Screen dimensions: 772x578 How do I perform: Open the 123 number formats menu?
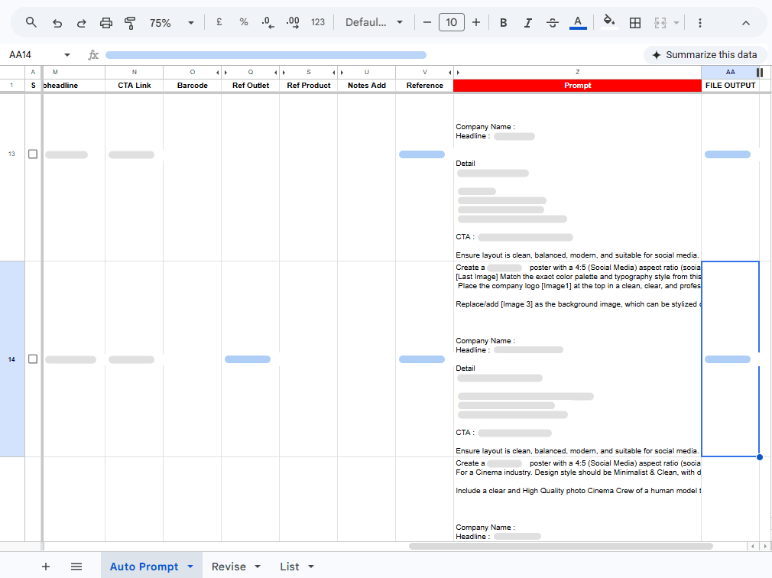318,22
